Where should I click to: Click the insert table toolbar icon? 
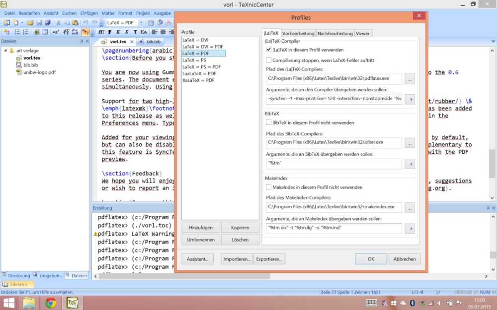coord(45,32)
